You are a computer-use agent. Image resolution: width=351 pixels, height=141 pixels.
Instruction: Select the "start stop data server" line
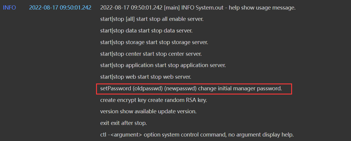pyautogui.click(x=146, y=31)
